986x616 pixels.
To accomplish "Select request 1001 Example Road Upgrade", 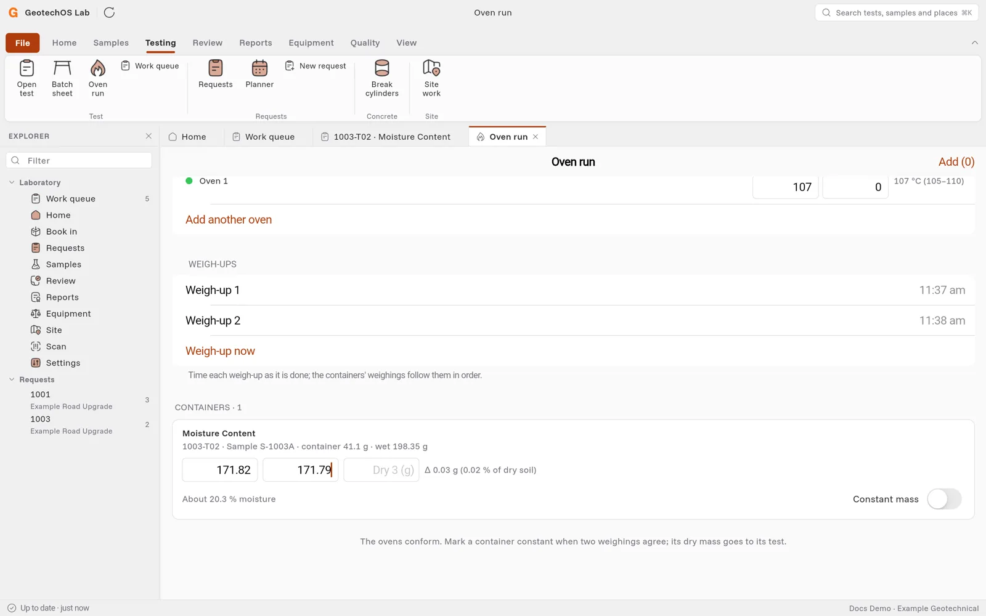I will pos(79,400).
